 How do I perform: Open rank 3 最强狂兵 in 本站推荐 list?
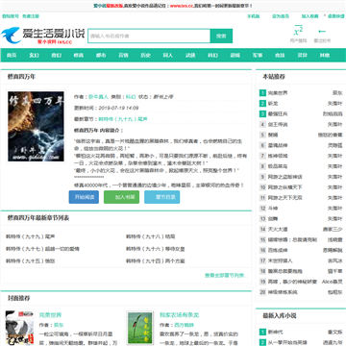pyautogui.click(x=278, y=113)
